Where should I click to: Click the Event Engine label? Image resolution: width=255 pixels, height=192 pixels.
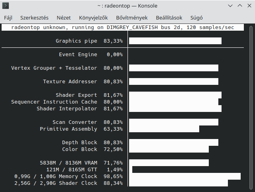coord(78,54)
